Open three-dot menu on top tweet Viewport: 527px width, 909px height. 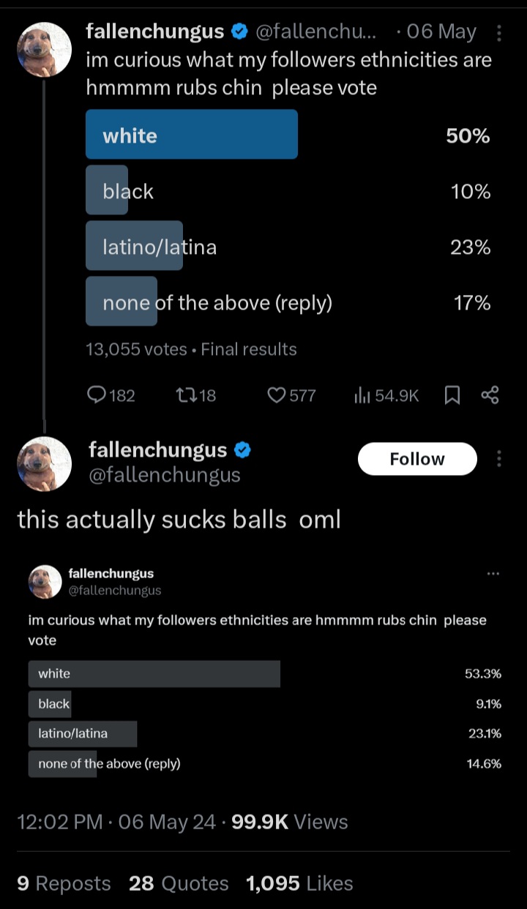coord(499,33)
